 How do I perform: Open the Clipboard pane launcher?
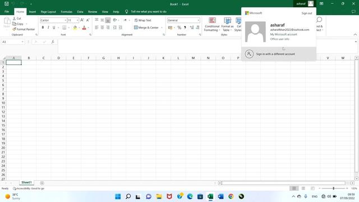coord(36,35)
